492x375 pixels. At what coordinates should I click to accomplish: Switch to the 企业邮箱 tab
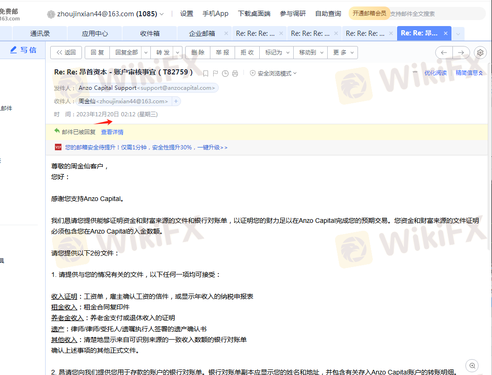[202, 33]
